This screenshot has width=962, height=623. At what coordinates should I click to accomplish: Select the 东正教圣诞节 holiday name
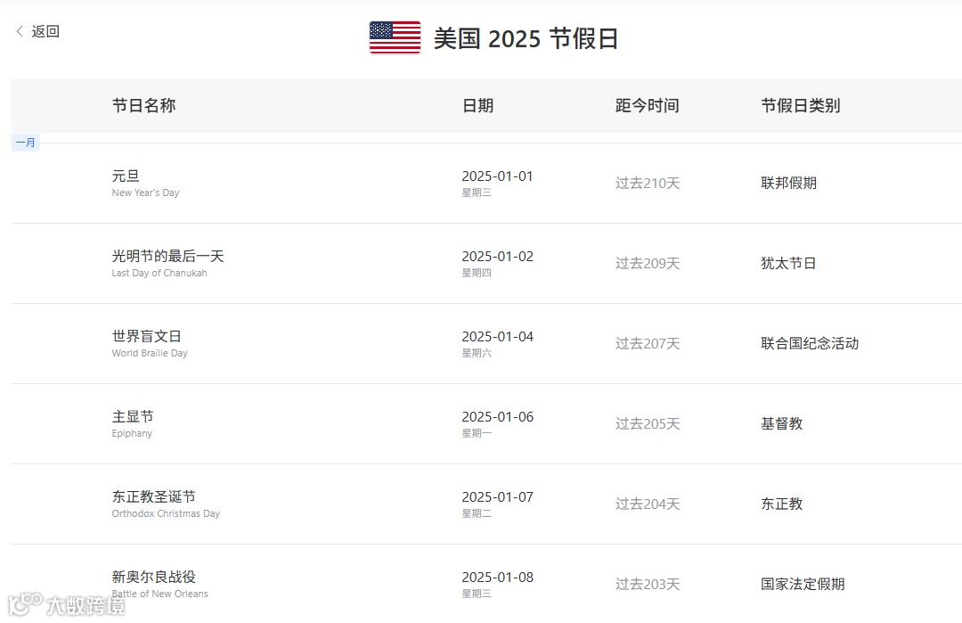(154, 496)
